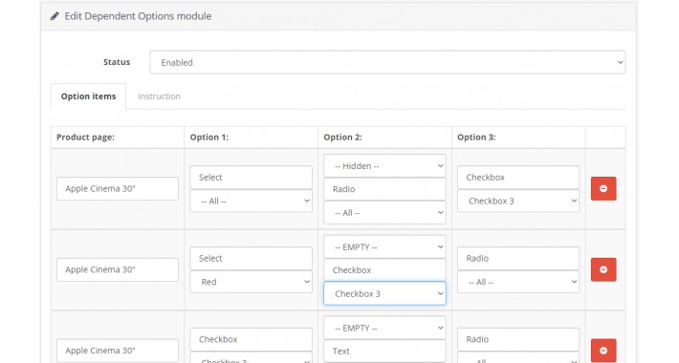The width and height of the screenshot is (679, 363).
Task: Click first row Option 3 'Checkbox' field
Action: (x=518, y=178)
